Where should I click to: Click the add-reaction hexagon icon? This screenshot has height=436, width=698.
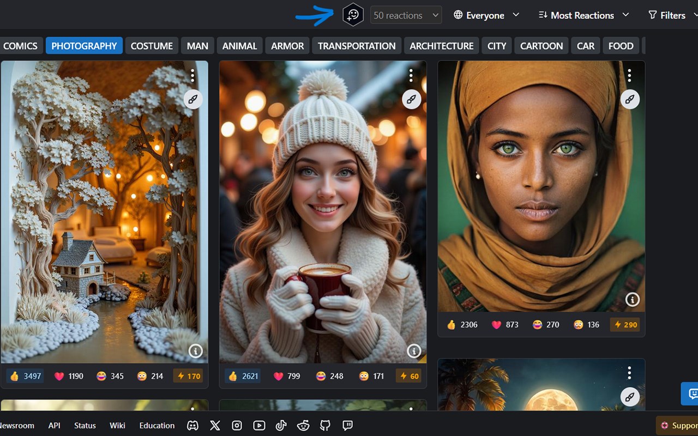click(353, 15)
